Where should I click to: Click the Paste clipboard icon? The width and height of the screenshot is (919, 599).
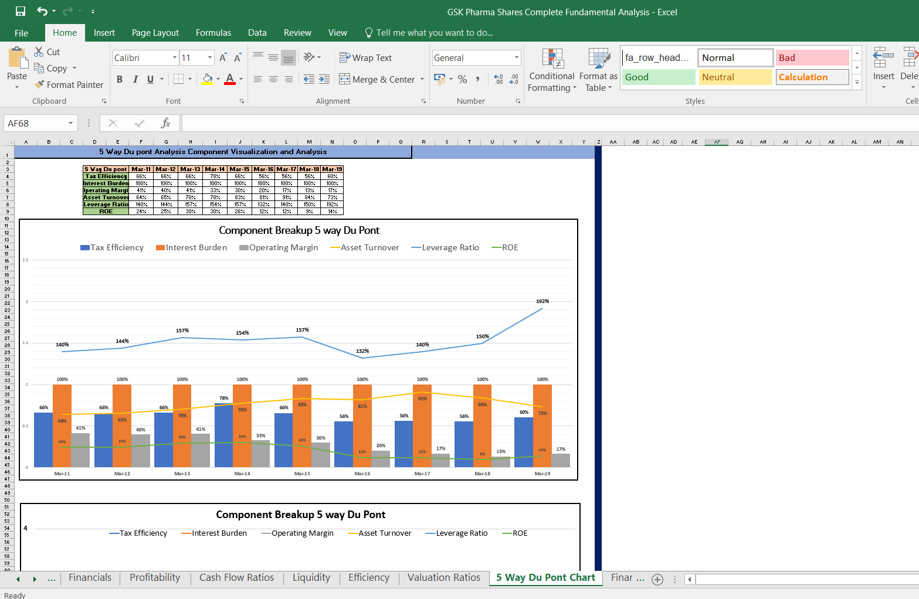click(17, 58)
